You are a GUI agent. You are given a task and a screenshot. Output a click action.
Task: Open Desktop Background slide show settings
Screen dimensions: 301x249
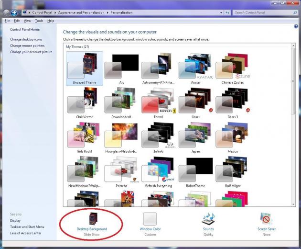point(92,224)
